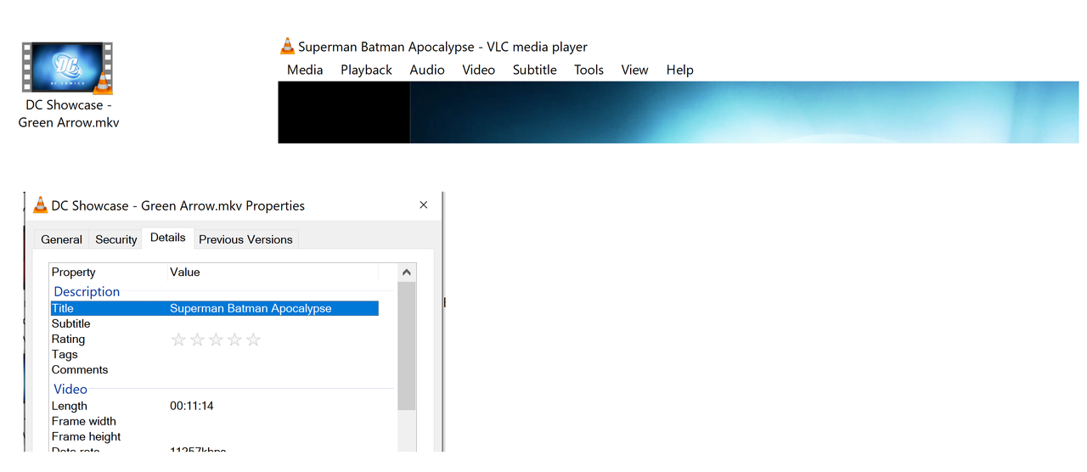This screenshot has width=1087, height=472.
Task: Open the Media menu in VLC
Action: point(305,70)
